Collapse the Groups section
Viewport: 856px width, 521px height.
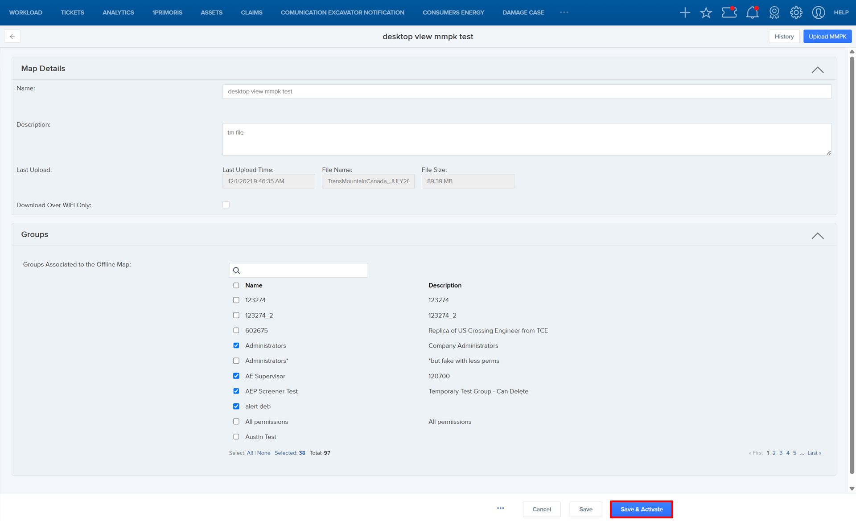point(817,236)
